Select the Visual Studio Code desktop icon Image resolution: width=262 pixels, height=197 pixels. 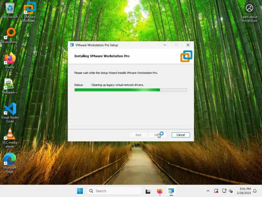coord(10,113)
